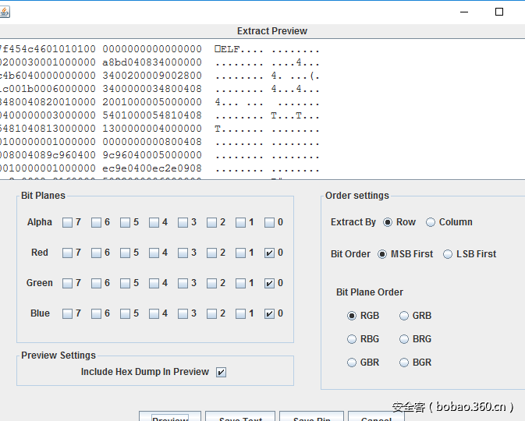The width and height of the screenshot is (525, 421).
Task: Select the RBG bit plane order
Action: point(352,339)
